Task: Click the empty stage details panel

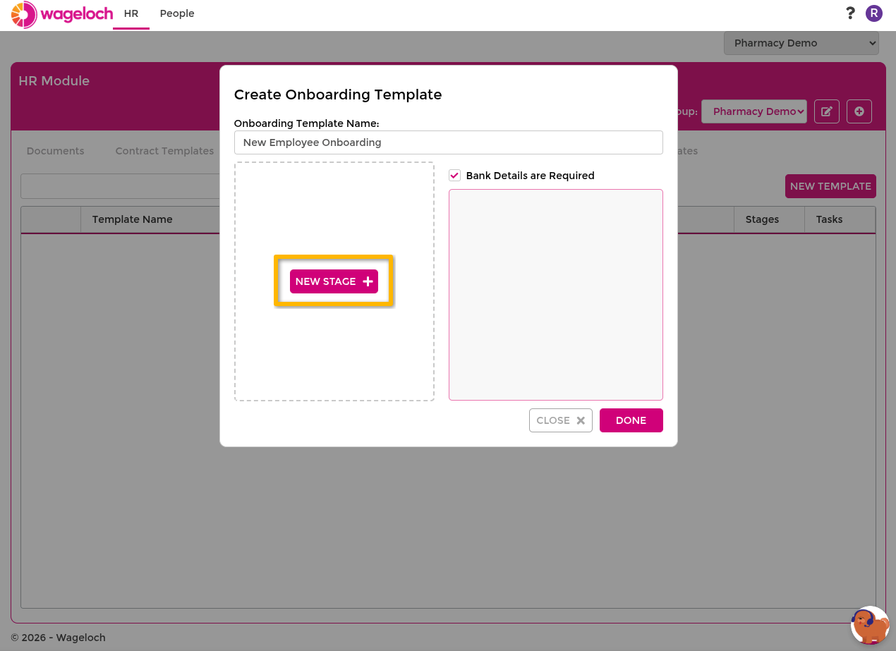Action: point(556,295)
